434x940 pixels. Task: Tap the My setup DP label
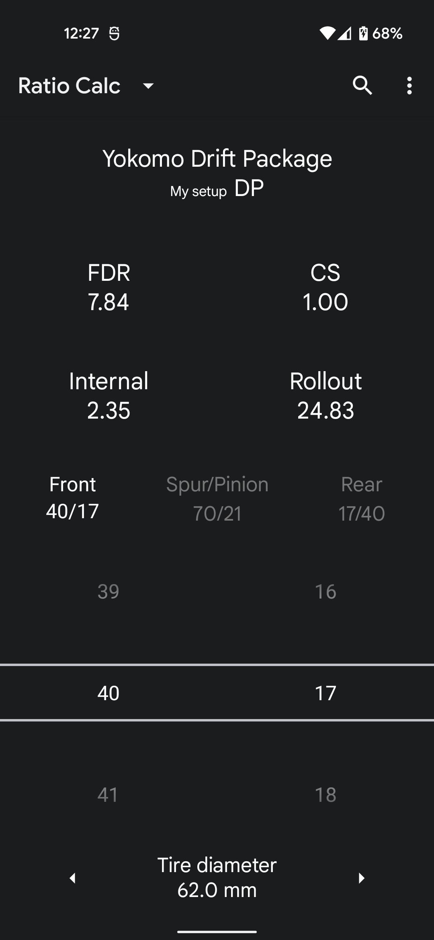coord(217,189)
